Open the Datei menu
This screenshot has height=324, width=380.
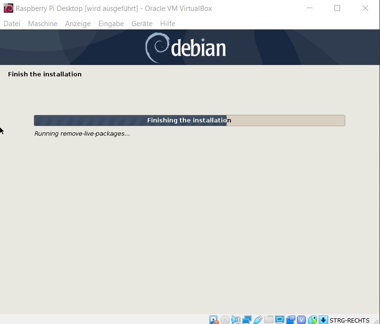[x=12, y=23]
